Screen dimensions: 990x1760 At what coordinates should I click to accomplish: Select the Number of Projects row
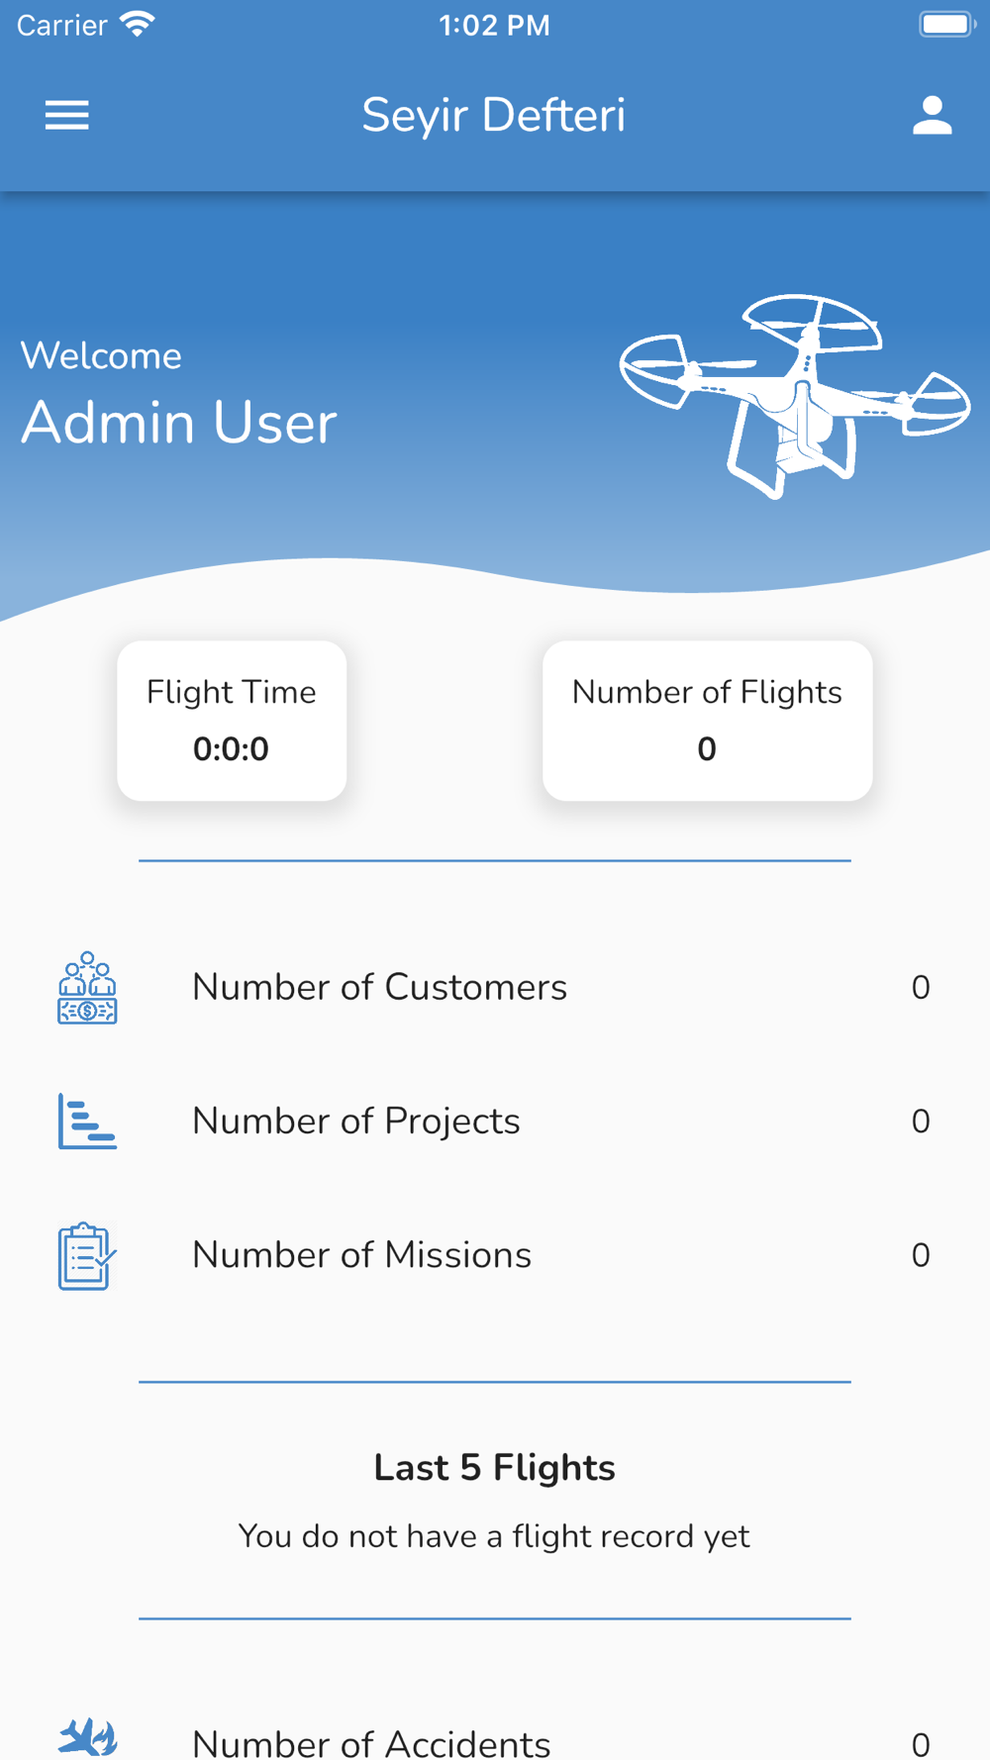495,1122
